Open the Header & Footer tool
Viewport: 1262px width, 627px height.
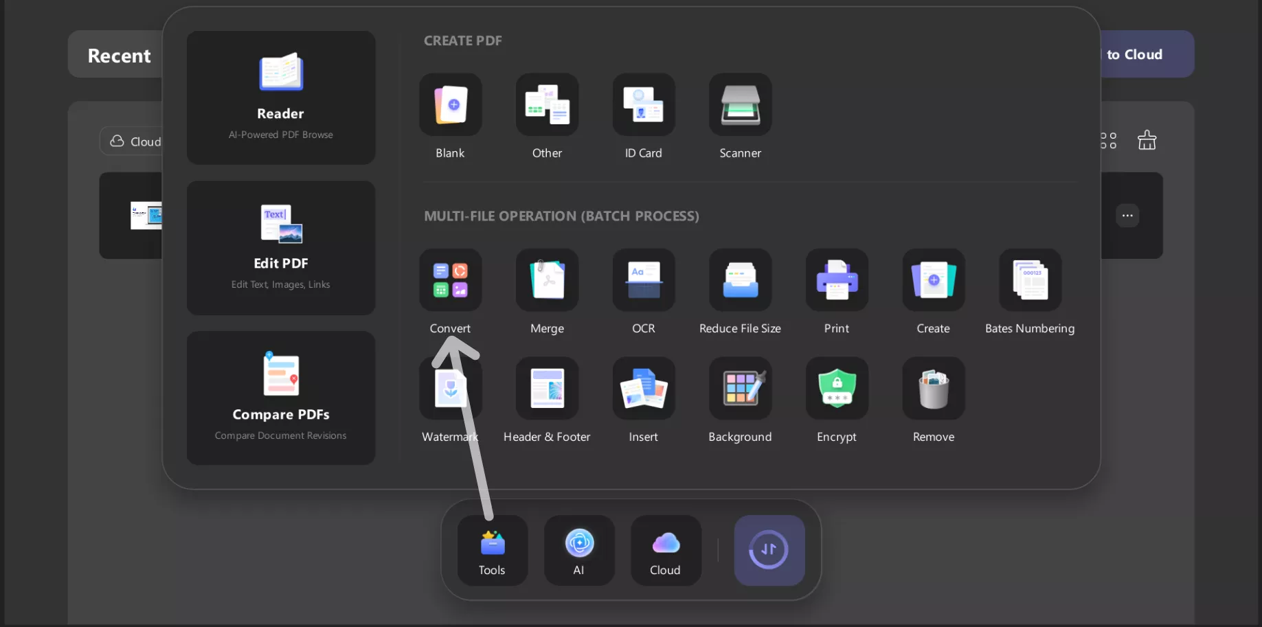pos(547,389)
